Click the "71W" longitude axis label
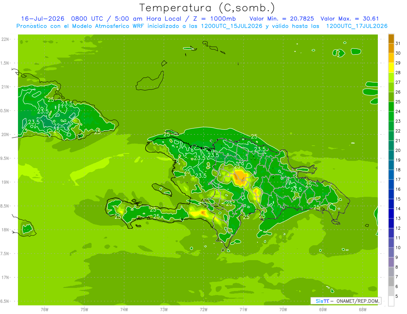 [x=244, y=310]
